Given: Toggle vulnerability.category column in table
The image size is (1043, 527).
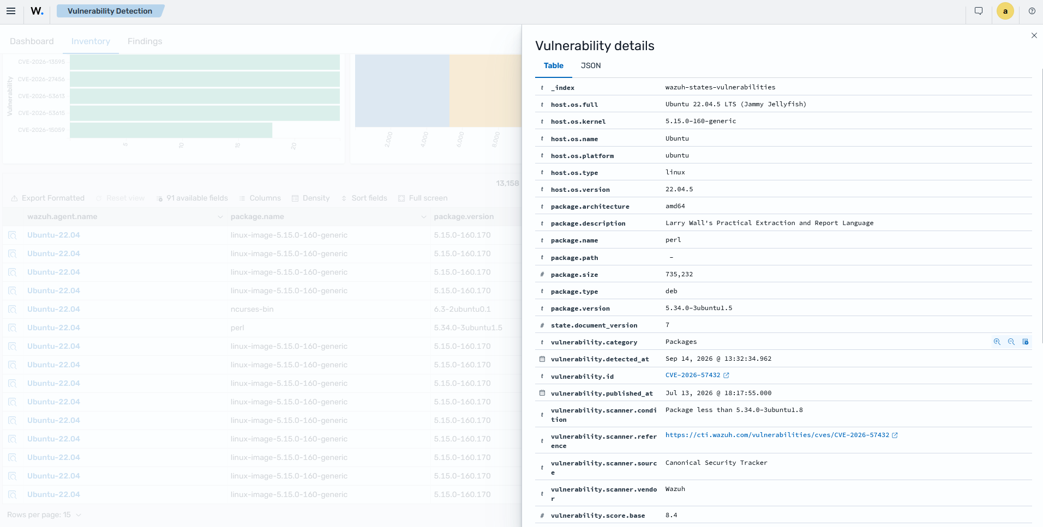Looking at the screenshot, I should [x=1026, y=342].
